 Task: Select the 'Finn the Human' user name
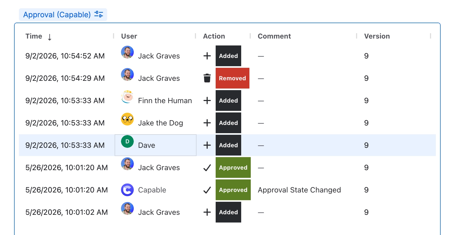tap(165, 100)
